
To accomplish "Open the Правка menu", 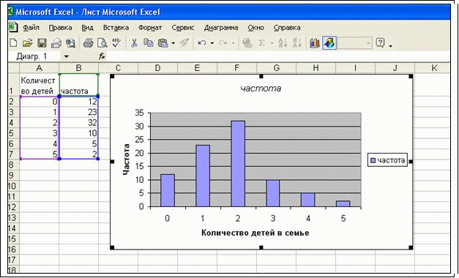I will [x=60, y=28].
